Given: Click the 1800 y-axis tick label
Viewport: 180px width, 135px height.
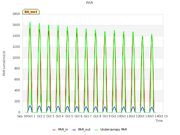Looking at the screenshot, I should pos(16,14).
